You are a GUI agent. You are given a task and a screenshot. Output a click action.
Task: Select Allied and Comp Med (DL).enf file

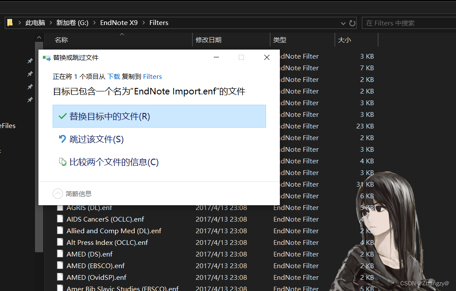[x=114, y=231]
